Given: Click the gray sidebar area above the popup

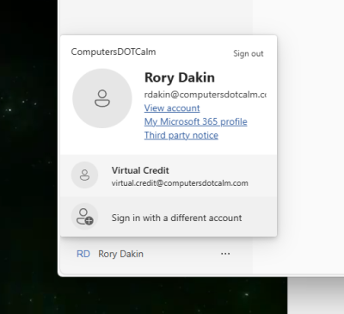Looking at the screenshot, I should [155, 17].
